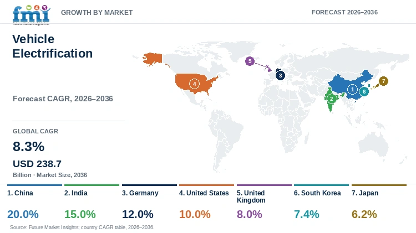Click the purple bar above United Kingdom
The image size is (416, 233).
[264, 185]
